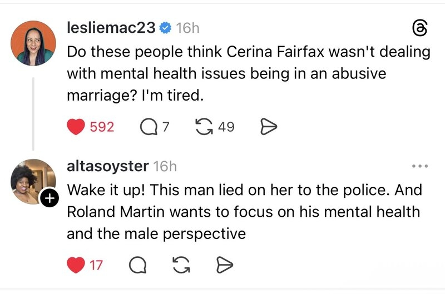Open the 7 replies on lesliemac23's post
The width and height of the screenshot is (445, 294).
coord(148,127)
